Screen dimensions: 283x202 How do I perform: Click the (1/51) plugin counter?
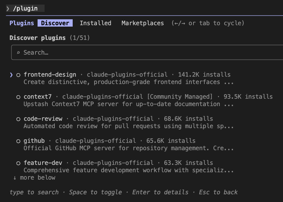pyautogui.click(x=80, y=38)
